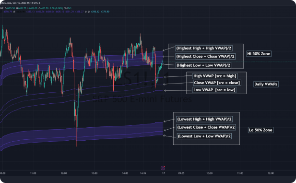This screenshot has width=296, height=183.
Task: Click the 'Daily VWAPs' label
Action: click(266, 85)
